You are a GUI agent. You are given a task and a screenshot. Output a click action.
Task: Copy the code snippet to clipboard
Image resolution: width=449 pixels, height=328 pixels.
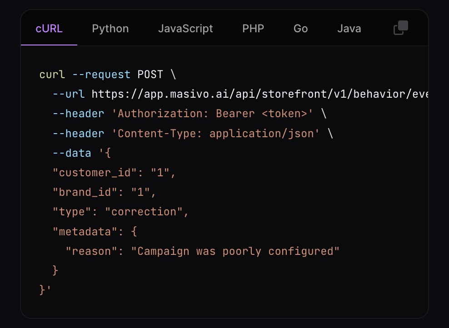401,28
